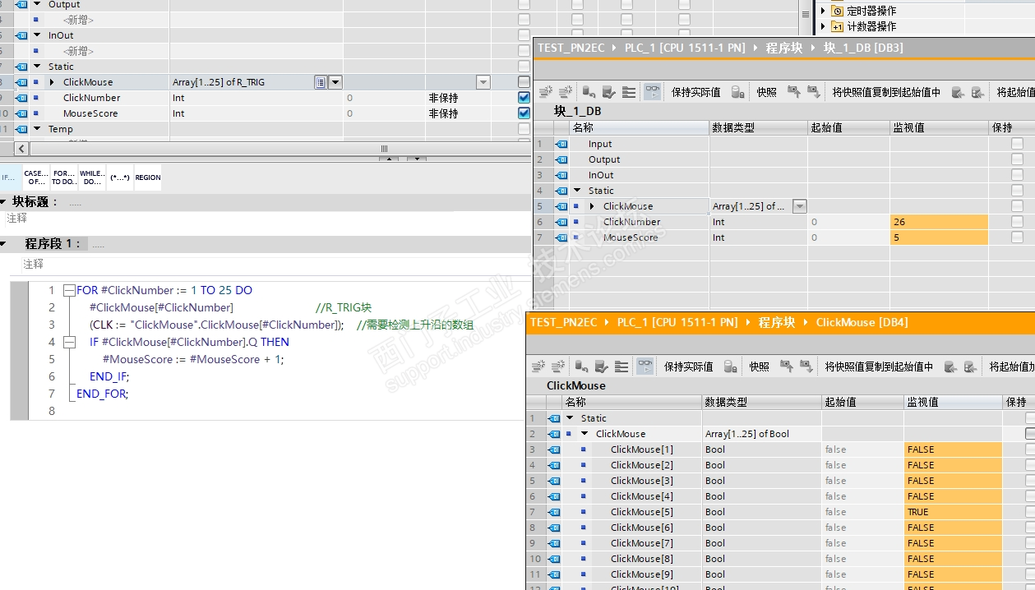Toggle 保持 checkbox for ClickMouse[1] in DB4
Screen dimensions: 1035x590
[x=1030, y=449]
